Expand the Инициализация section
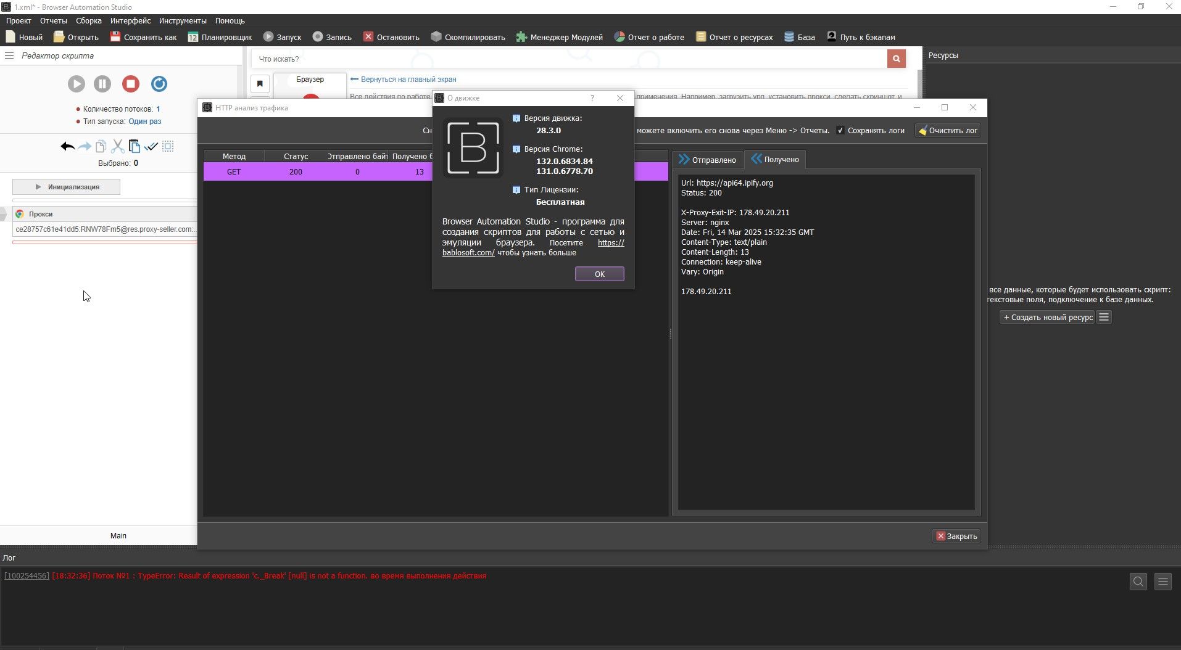 tap(67, 187)
